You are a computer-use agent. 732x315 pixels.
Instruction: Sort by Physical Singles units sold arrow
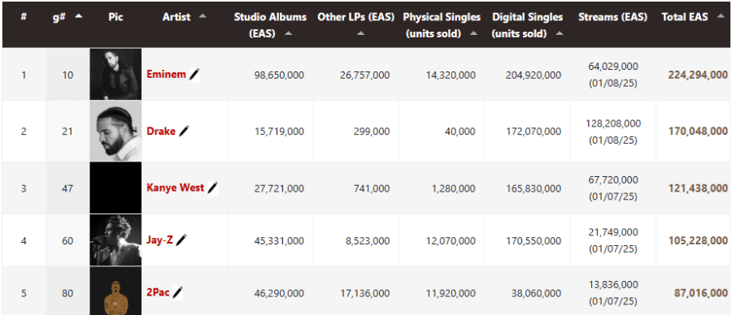474,33
